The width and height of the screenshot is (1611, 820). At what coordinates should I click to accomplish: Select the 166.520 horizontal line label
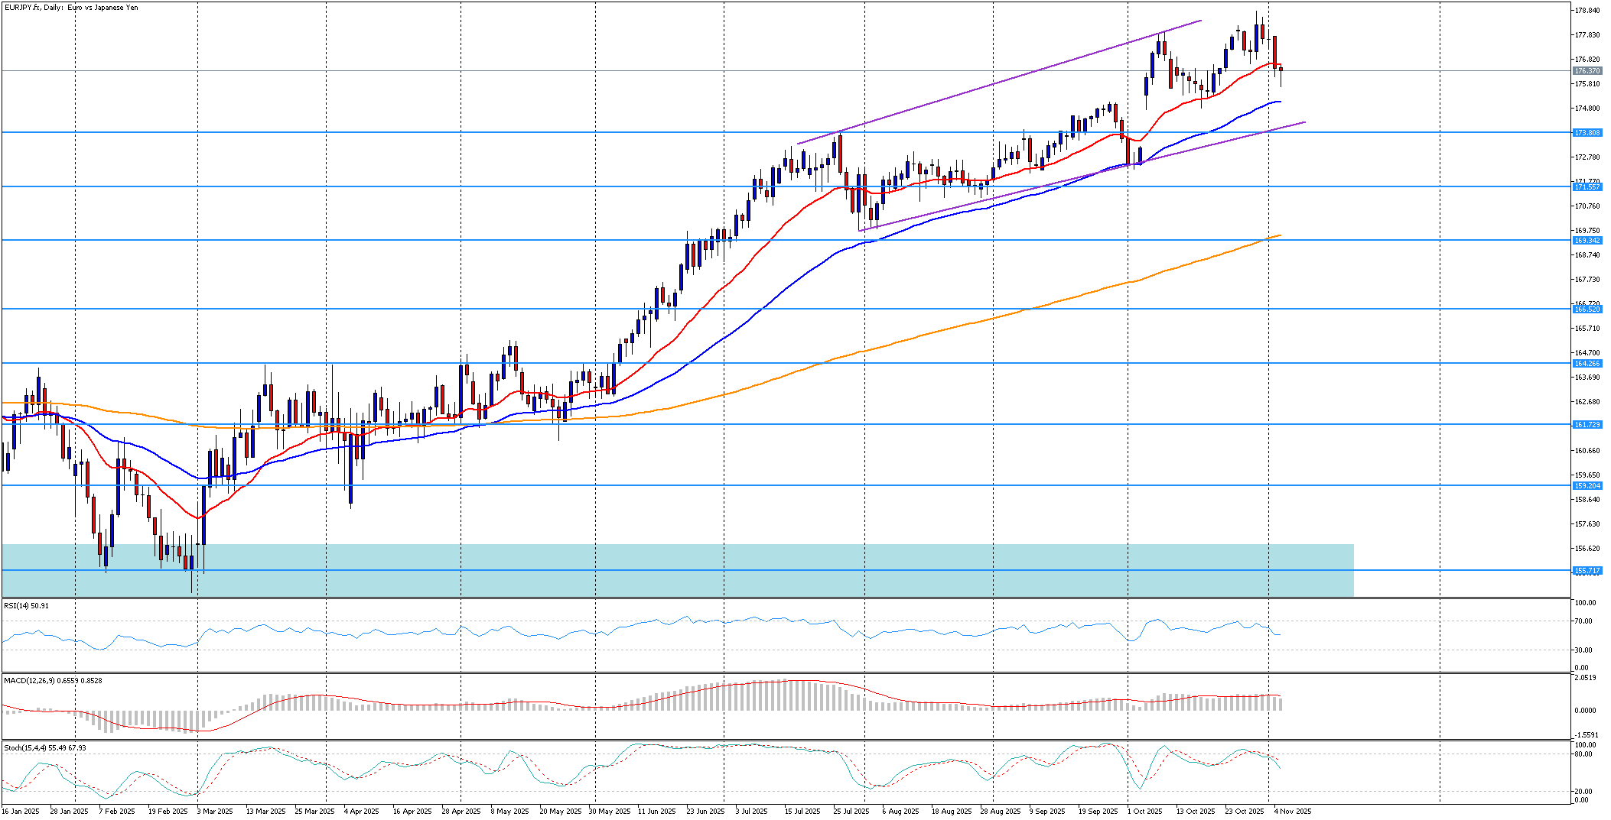pyautogui.click(x=1587, y=310)
